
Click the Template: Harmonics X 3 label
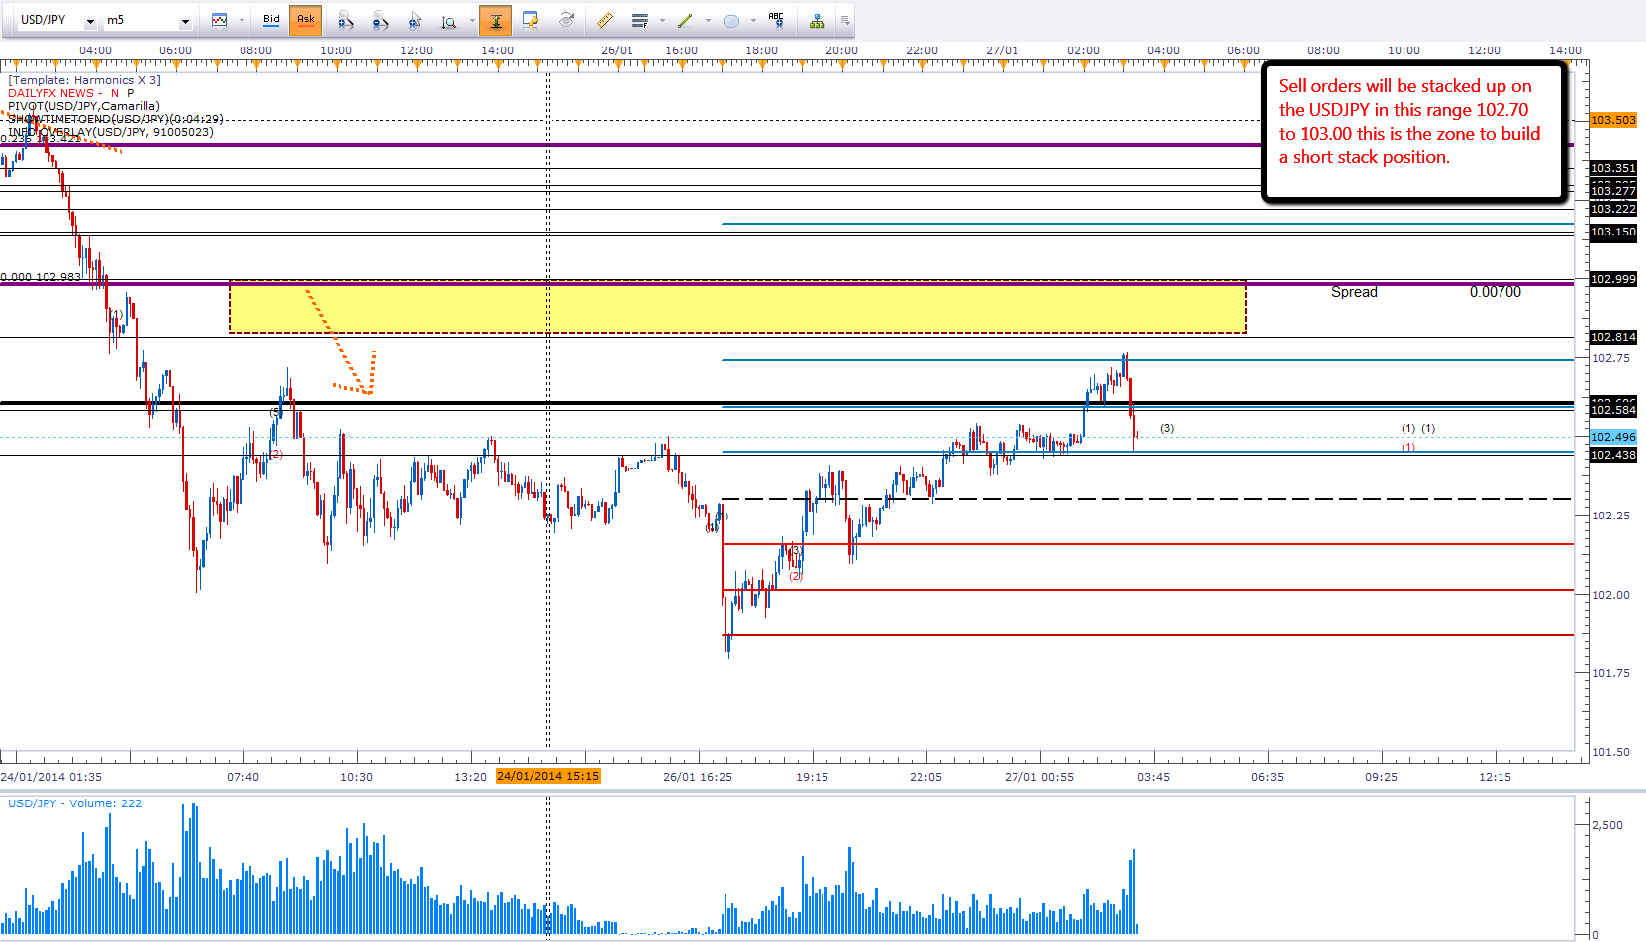[x=84, y=80]
